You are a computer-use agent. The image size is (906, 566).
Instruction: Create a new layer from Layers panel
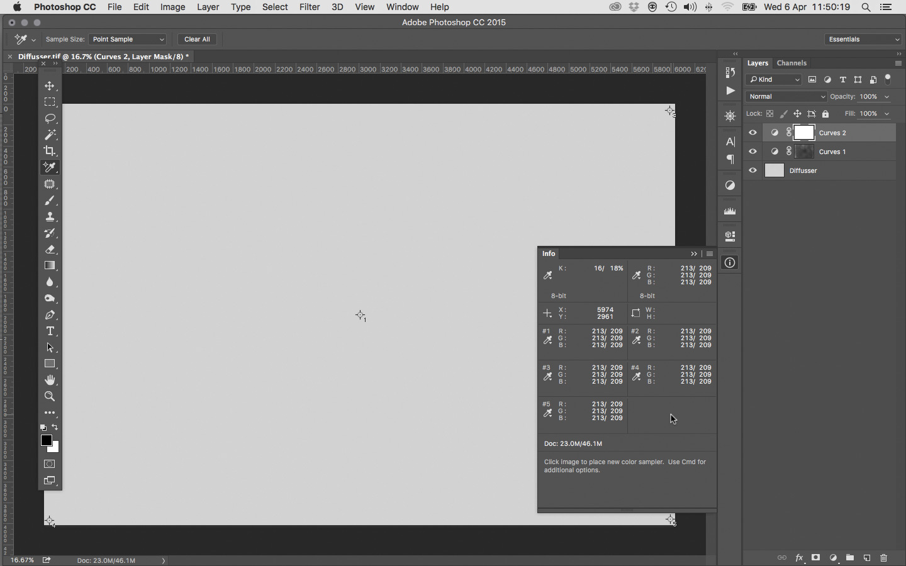tap(866, 558)
